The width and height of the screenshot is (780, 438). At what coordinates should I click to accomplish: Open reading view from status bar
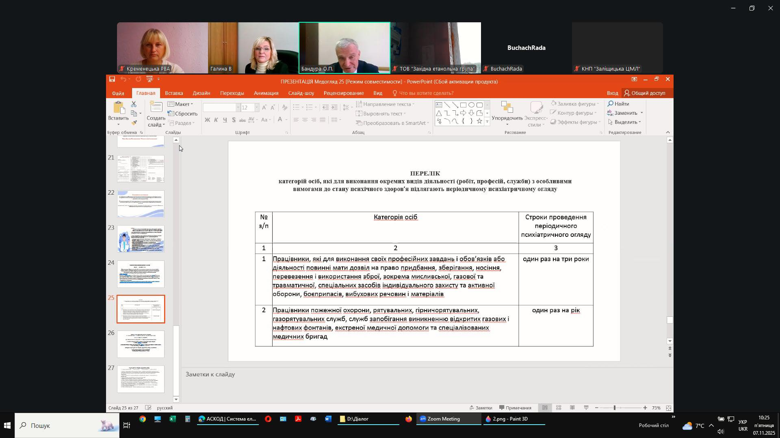coord(572,408)
